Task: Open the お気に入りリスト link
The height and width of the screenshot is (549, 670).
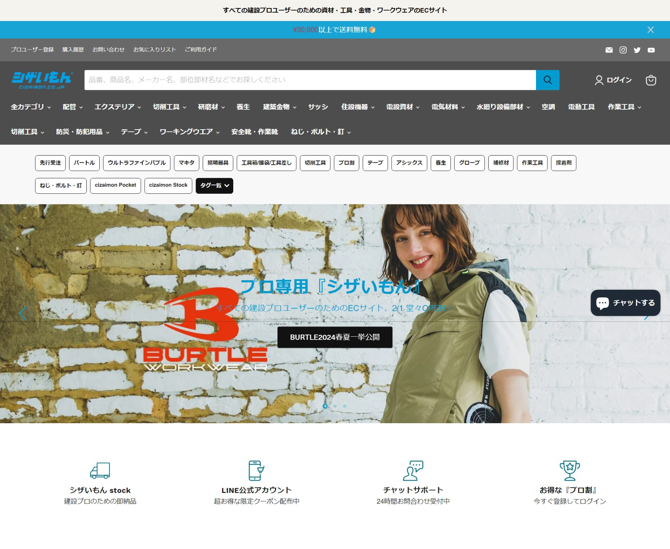Action: click(155, 50)
